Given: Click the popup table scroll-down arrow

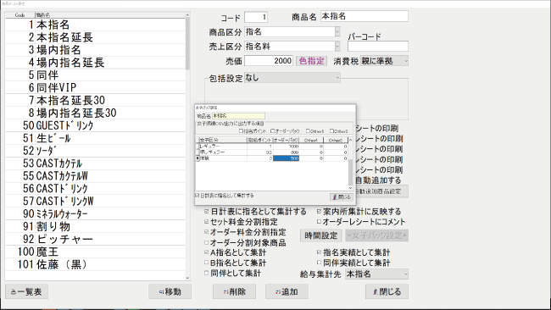Looking at the screenshot, I should tap(350, 188).
